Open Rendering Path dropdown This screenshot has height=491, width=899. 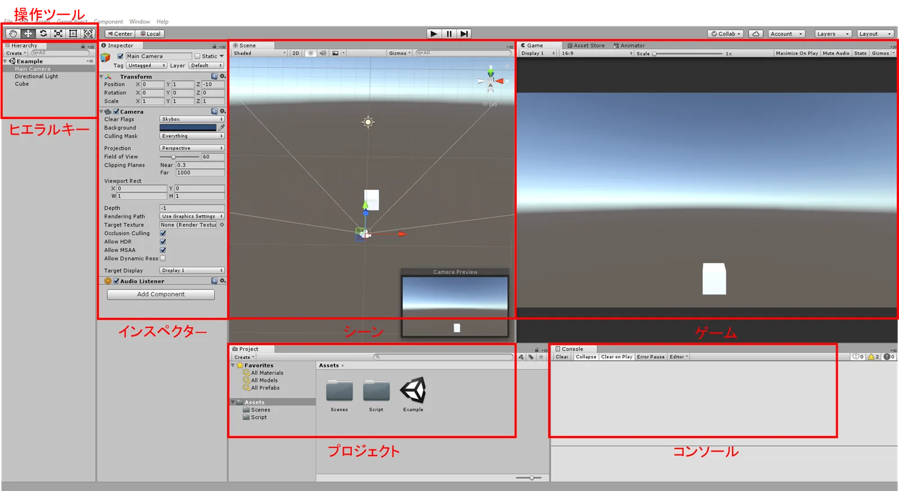(192, 217)
